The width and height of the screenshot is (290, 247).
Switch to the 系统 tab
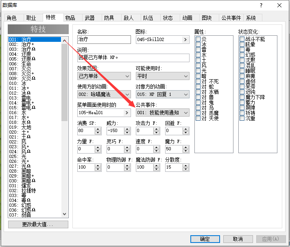tap(253, 18)
